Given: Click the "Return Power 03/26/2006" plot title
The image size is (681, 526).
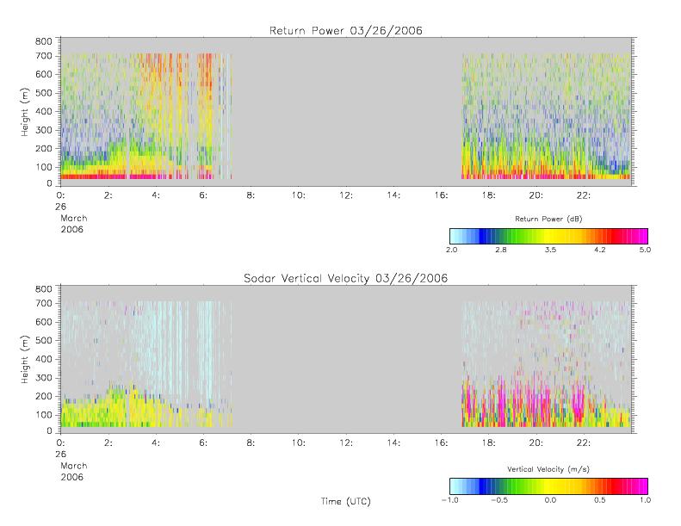Looking at the screenshot, I should point(346,31).
